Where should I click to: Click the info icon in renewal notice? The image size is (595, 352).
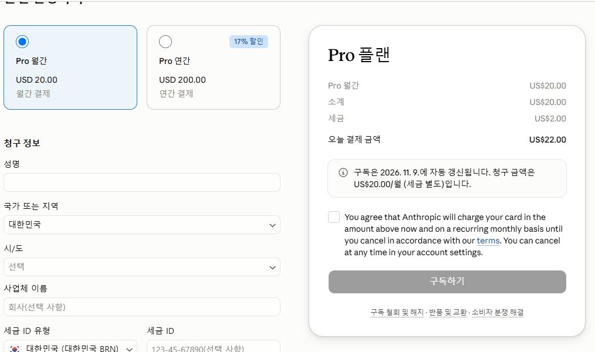click(x=343, y=172)
